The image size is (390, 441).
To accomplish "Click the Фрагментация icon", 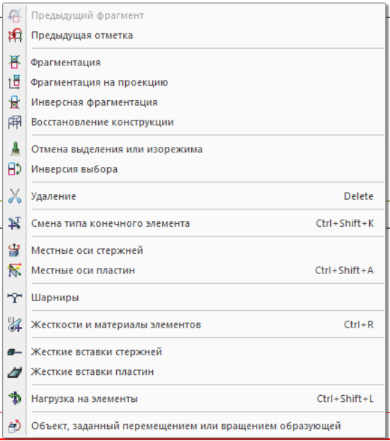I will click(x=15, y=62).
